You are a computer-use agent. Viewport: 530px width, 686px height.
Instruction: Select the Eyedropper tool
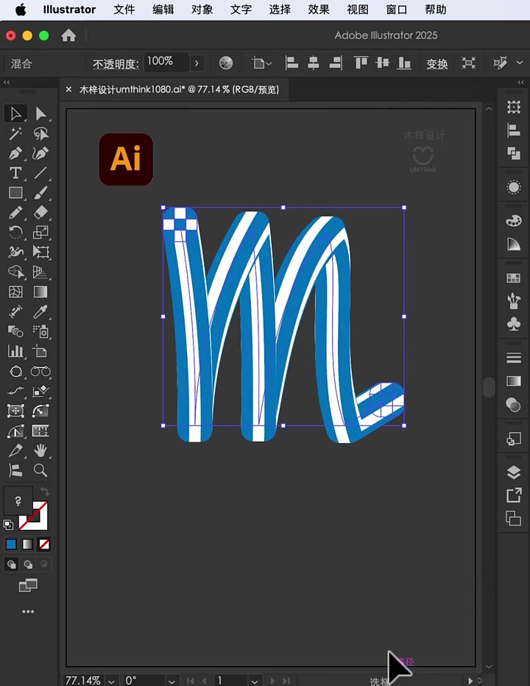(40, 311)
